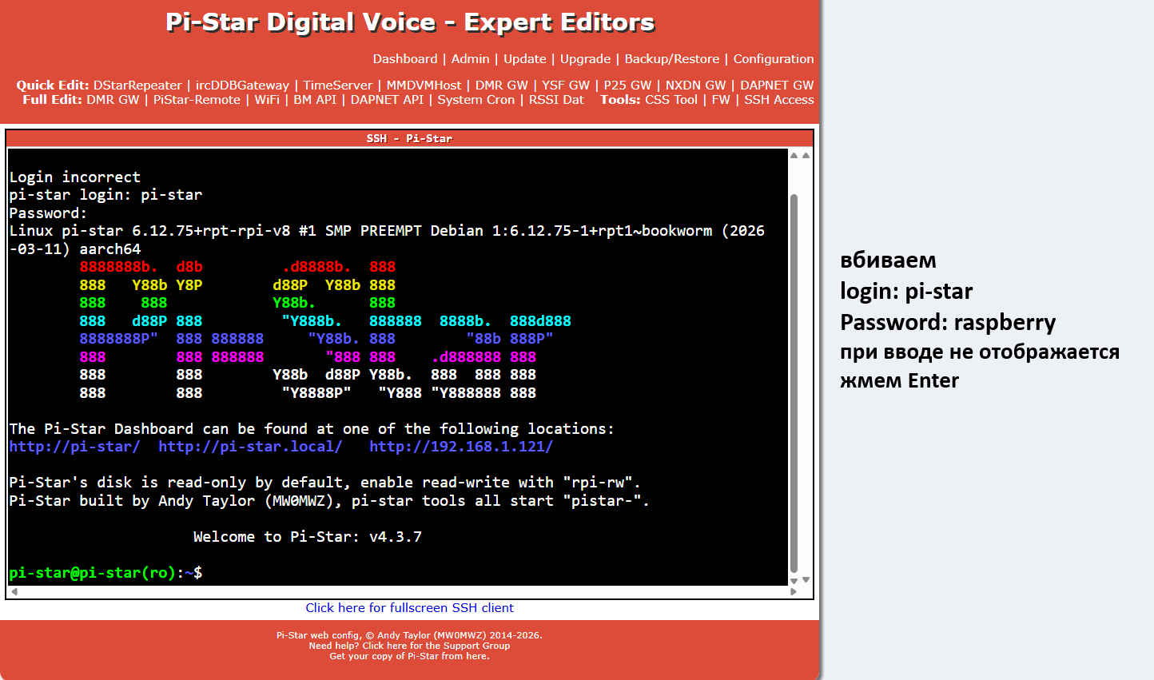Open the WiFi full editor
Image resolution: width=1154 pixels, height=680 pixels.
pos(267,100)
